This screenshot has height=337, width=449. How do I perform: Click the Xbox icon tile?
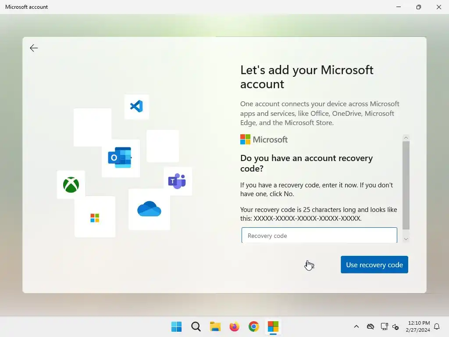coord(71,185)
